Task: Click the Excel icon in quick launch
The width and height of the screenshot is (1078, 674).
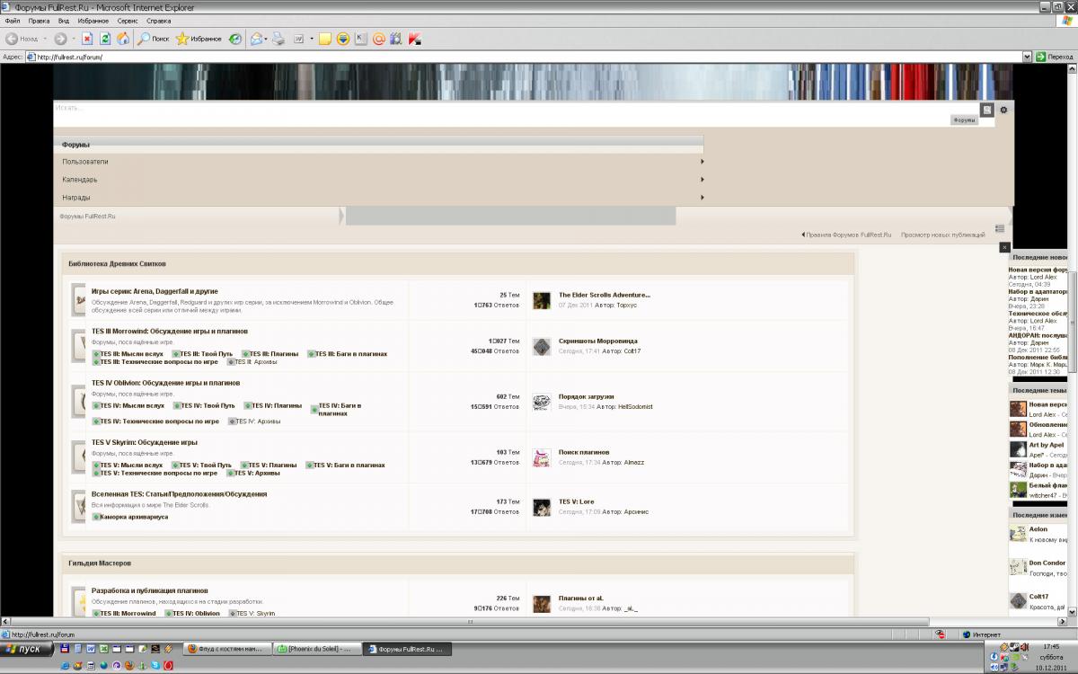Action: pyautogui.click(x=103, y=648)
